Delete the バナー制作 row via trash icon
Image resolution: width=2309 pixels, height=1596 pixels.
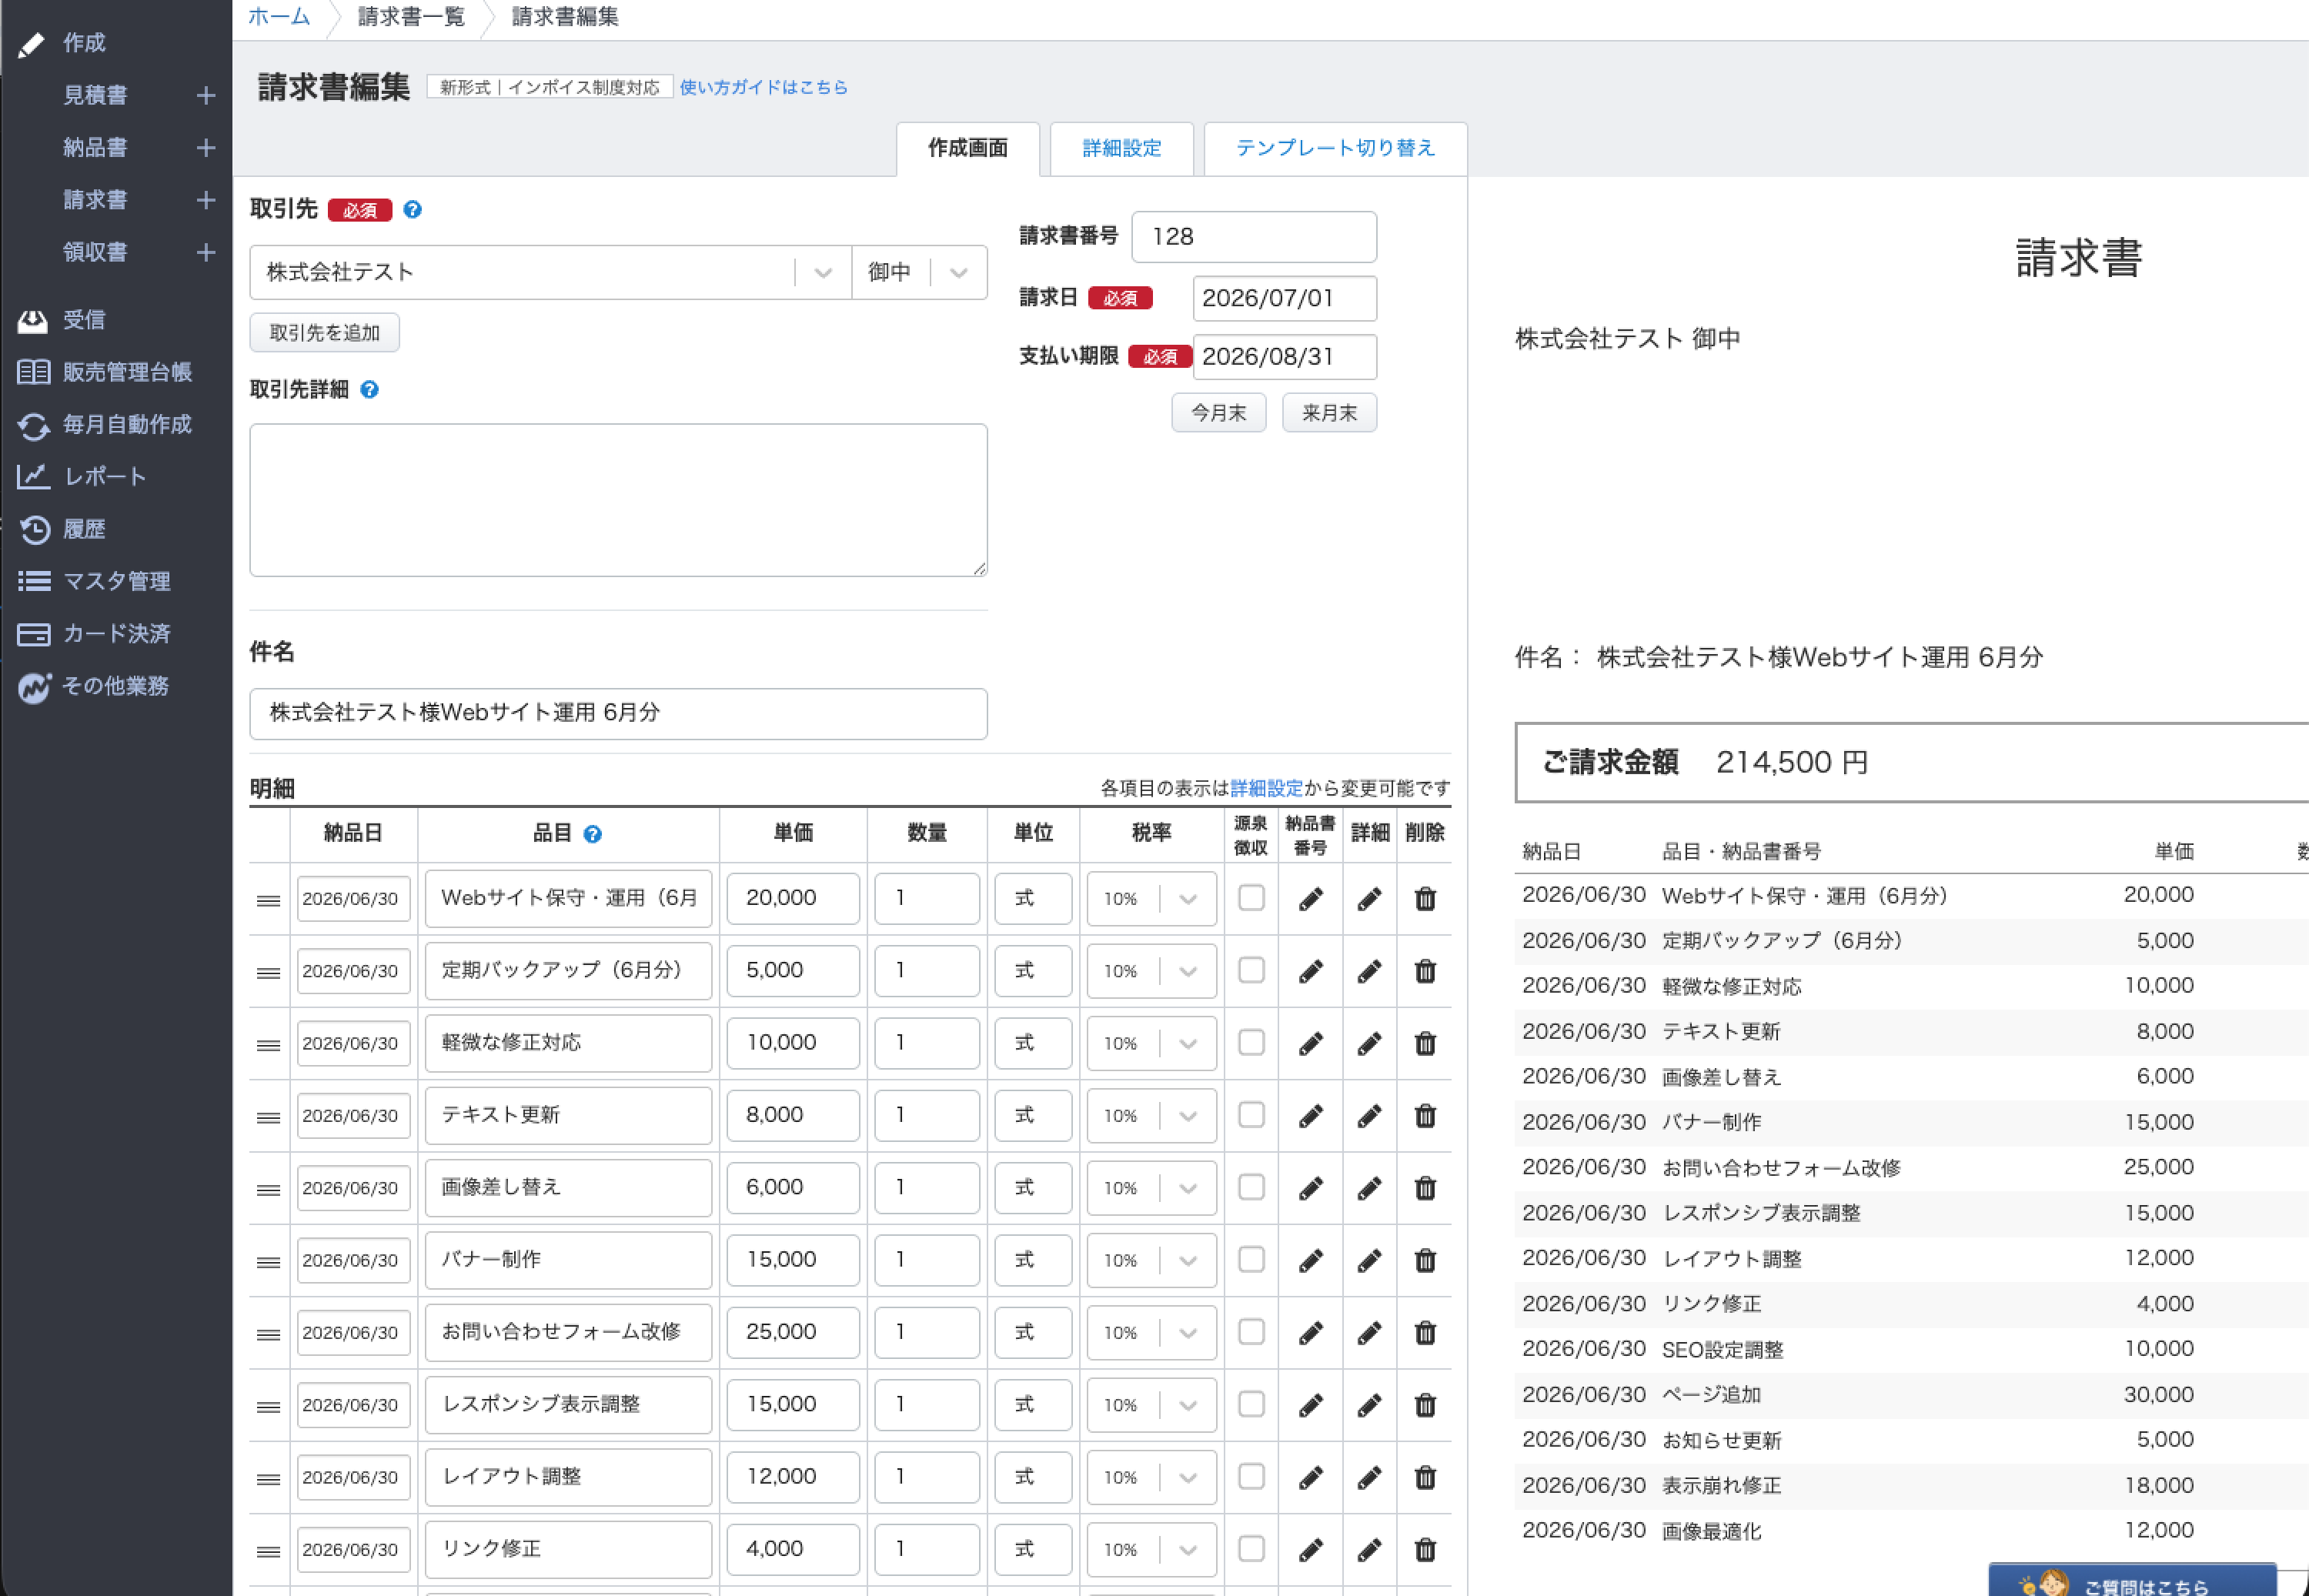click(1425, 1260)
